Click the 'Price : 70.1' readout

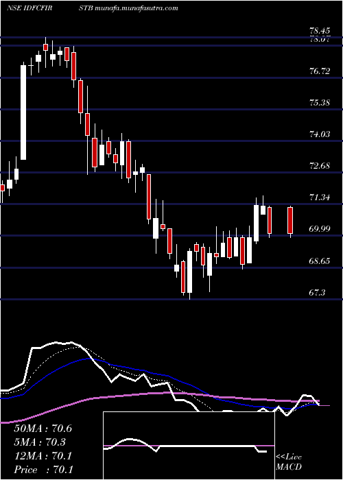(43, 470)
